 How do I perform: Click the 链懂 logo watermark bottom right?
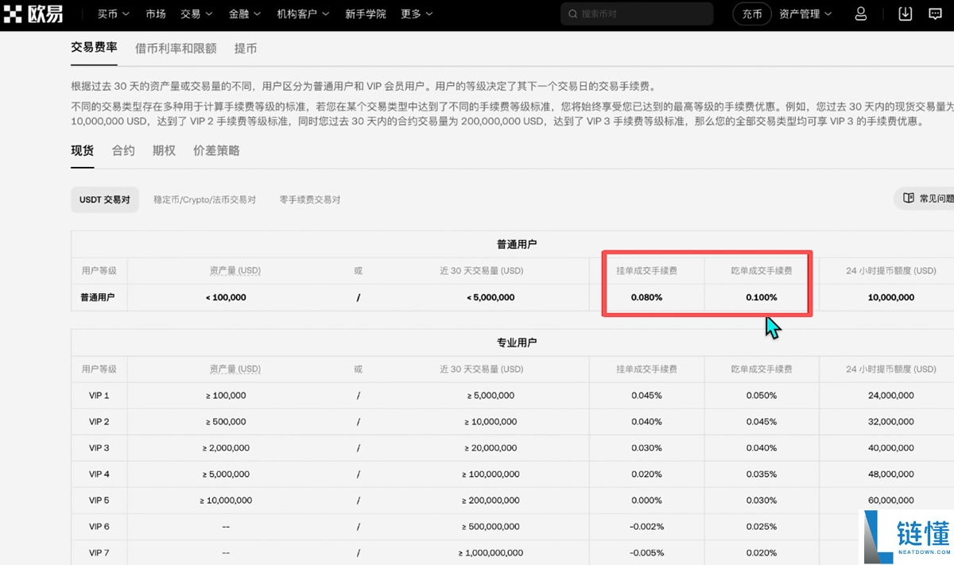[x=905, y=538]
